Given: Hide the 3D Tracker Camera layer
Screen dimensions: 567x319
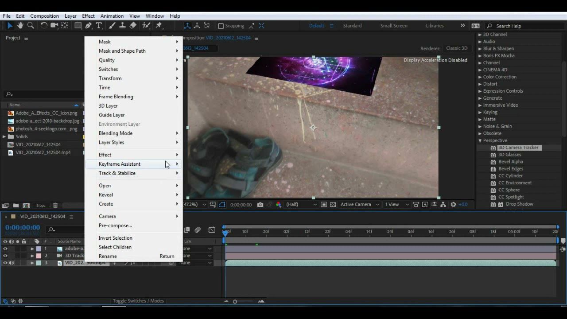Looking at the screenshot, I should [5, 256].
